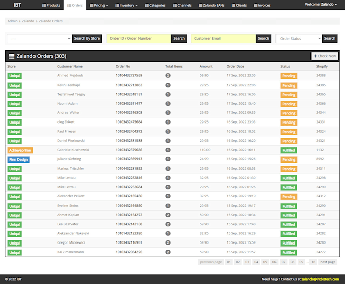Click customer name Tesfahiwet Tsegay
Viewport: 345px width, 284px height.
point(72,94)
